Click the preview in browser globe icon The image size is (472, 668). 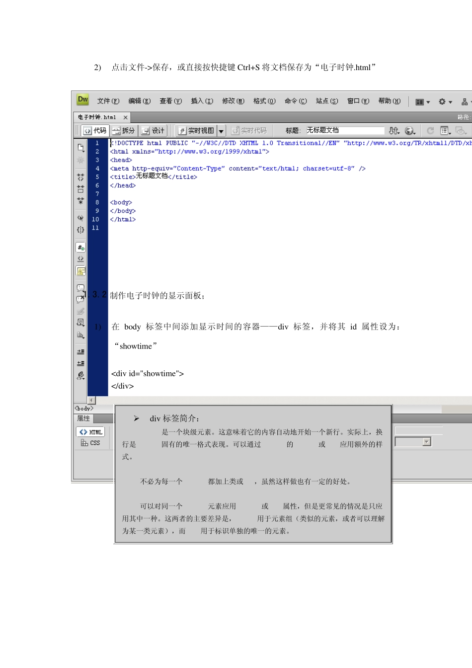(410, 131)
